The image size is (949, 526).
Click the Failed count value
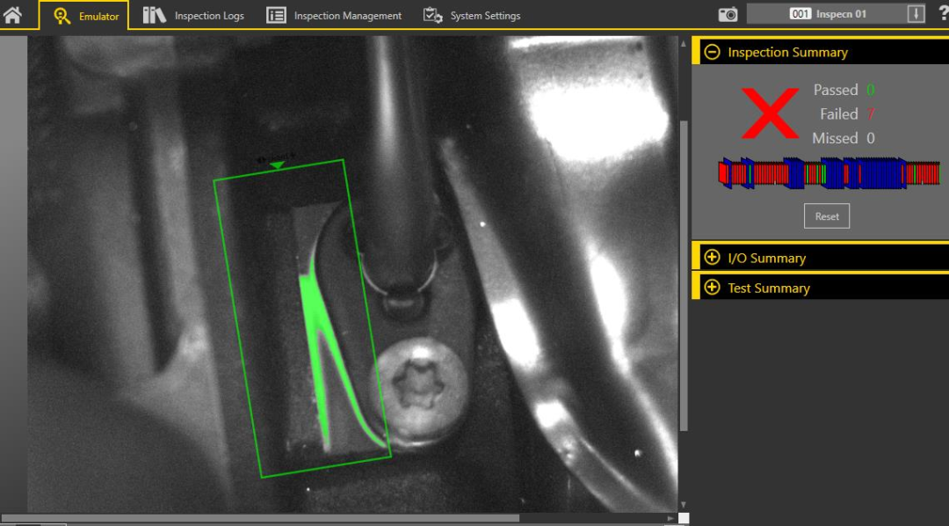(x=870, y=114)
